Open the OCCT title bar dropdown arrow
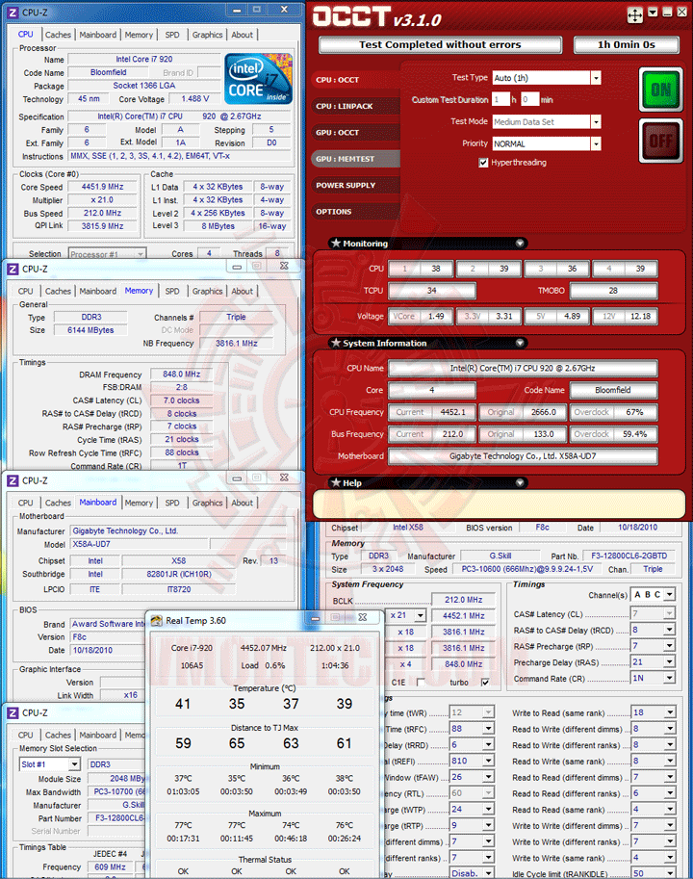693x879 pixels. (653, 13)
